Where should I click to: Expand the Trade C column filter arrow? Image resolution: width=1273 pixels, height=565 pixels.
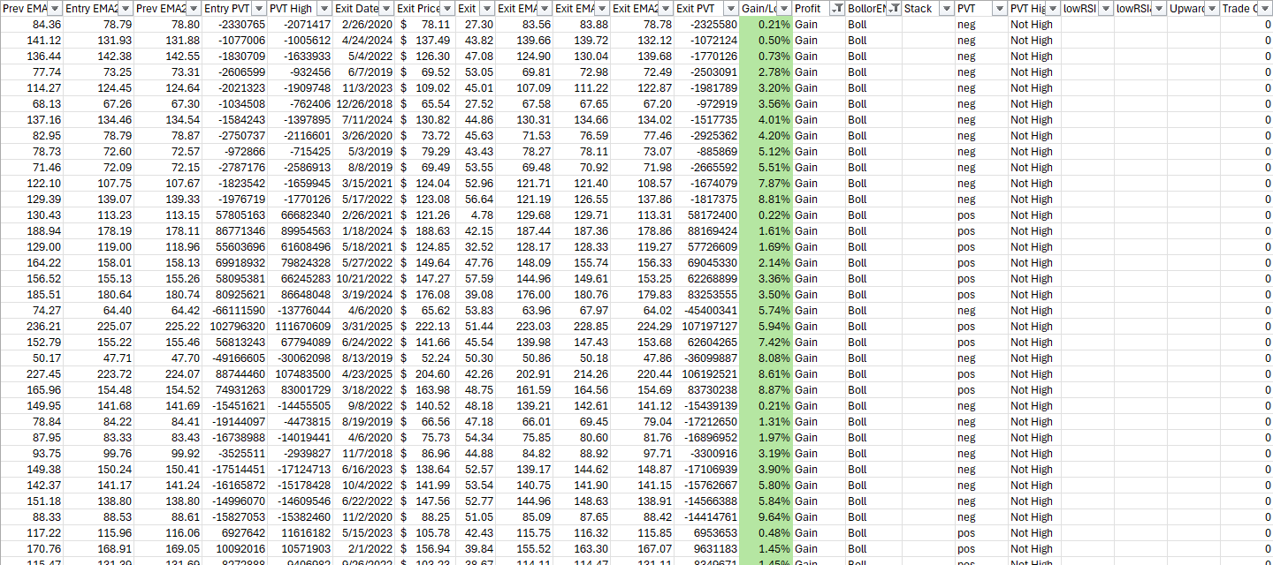tap(1265, 8)
